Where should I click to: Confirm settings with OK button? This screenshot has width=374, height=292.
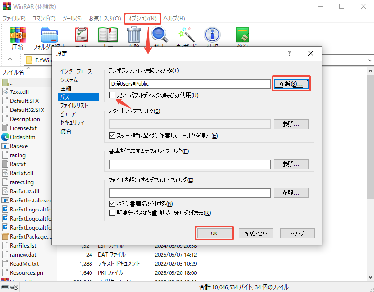pos(214,233)
